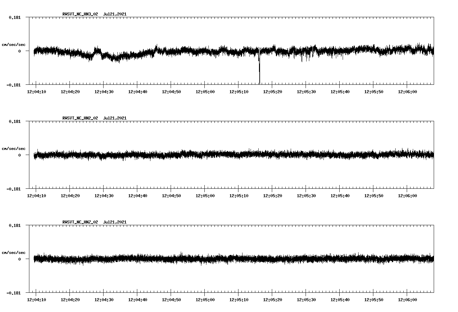Click the cm/sec/sec unit label on top plot
The height and width of the screenshot is (312, 458).
(x=13, y=44)
